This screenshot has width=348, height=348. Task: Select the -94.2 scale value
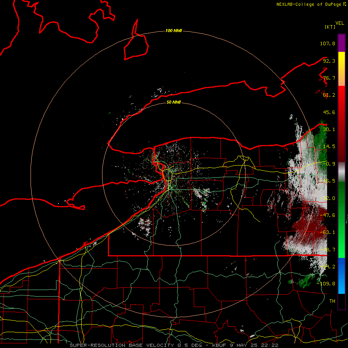pyautogui.click(x=328, y=267)
